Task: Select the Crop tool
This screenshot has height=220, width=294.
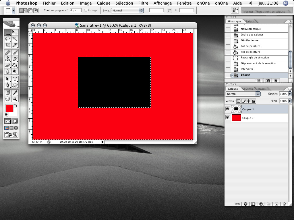Action: coord(8,45)
